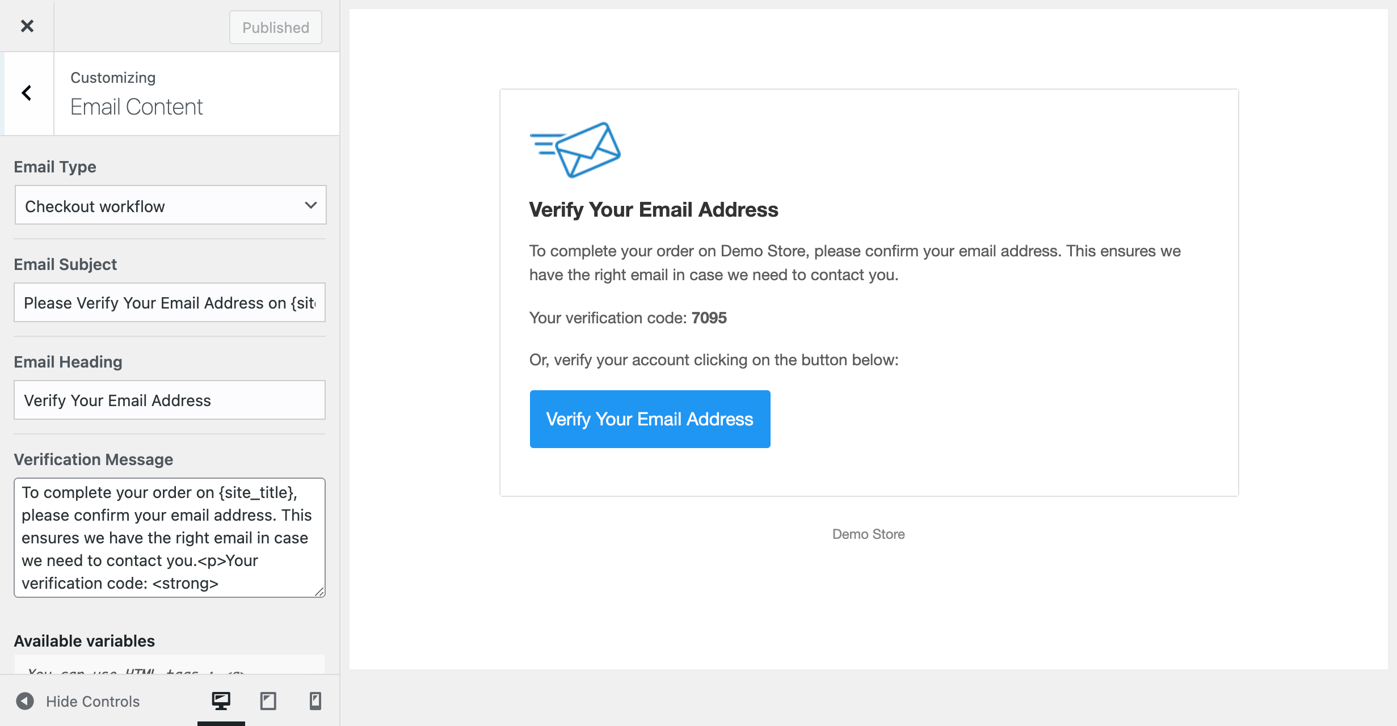Switch to tablet preview icon
Screen dimensions: 1397x726
click(268, 701)
